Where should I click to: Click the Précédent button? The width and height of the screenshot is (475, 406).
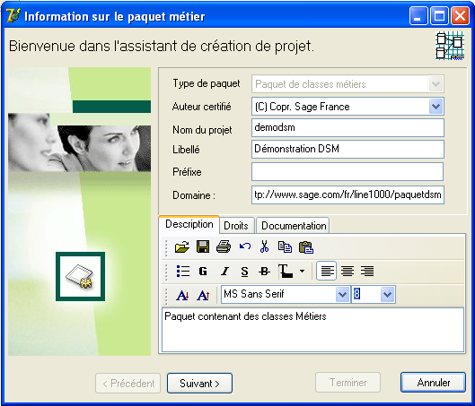coord(128,384)
